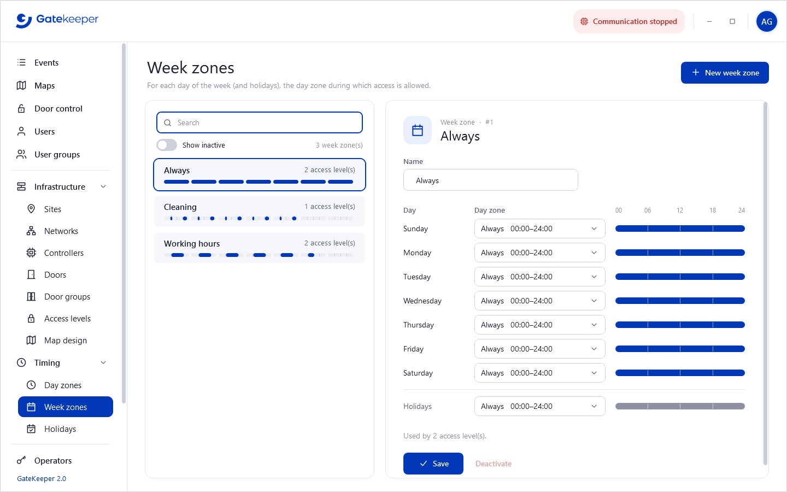787x492 pixels.
Task: Click the Operators key icon
Action: pyautogui.click(x=21, y=460)
